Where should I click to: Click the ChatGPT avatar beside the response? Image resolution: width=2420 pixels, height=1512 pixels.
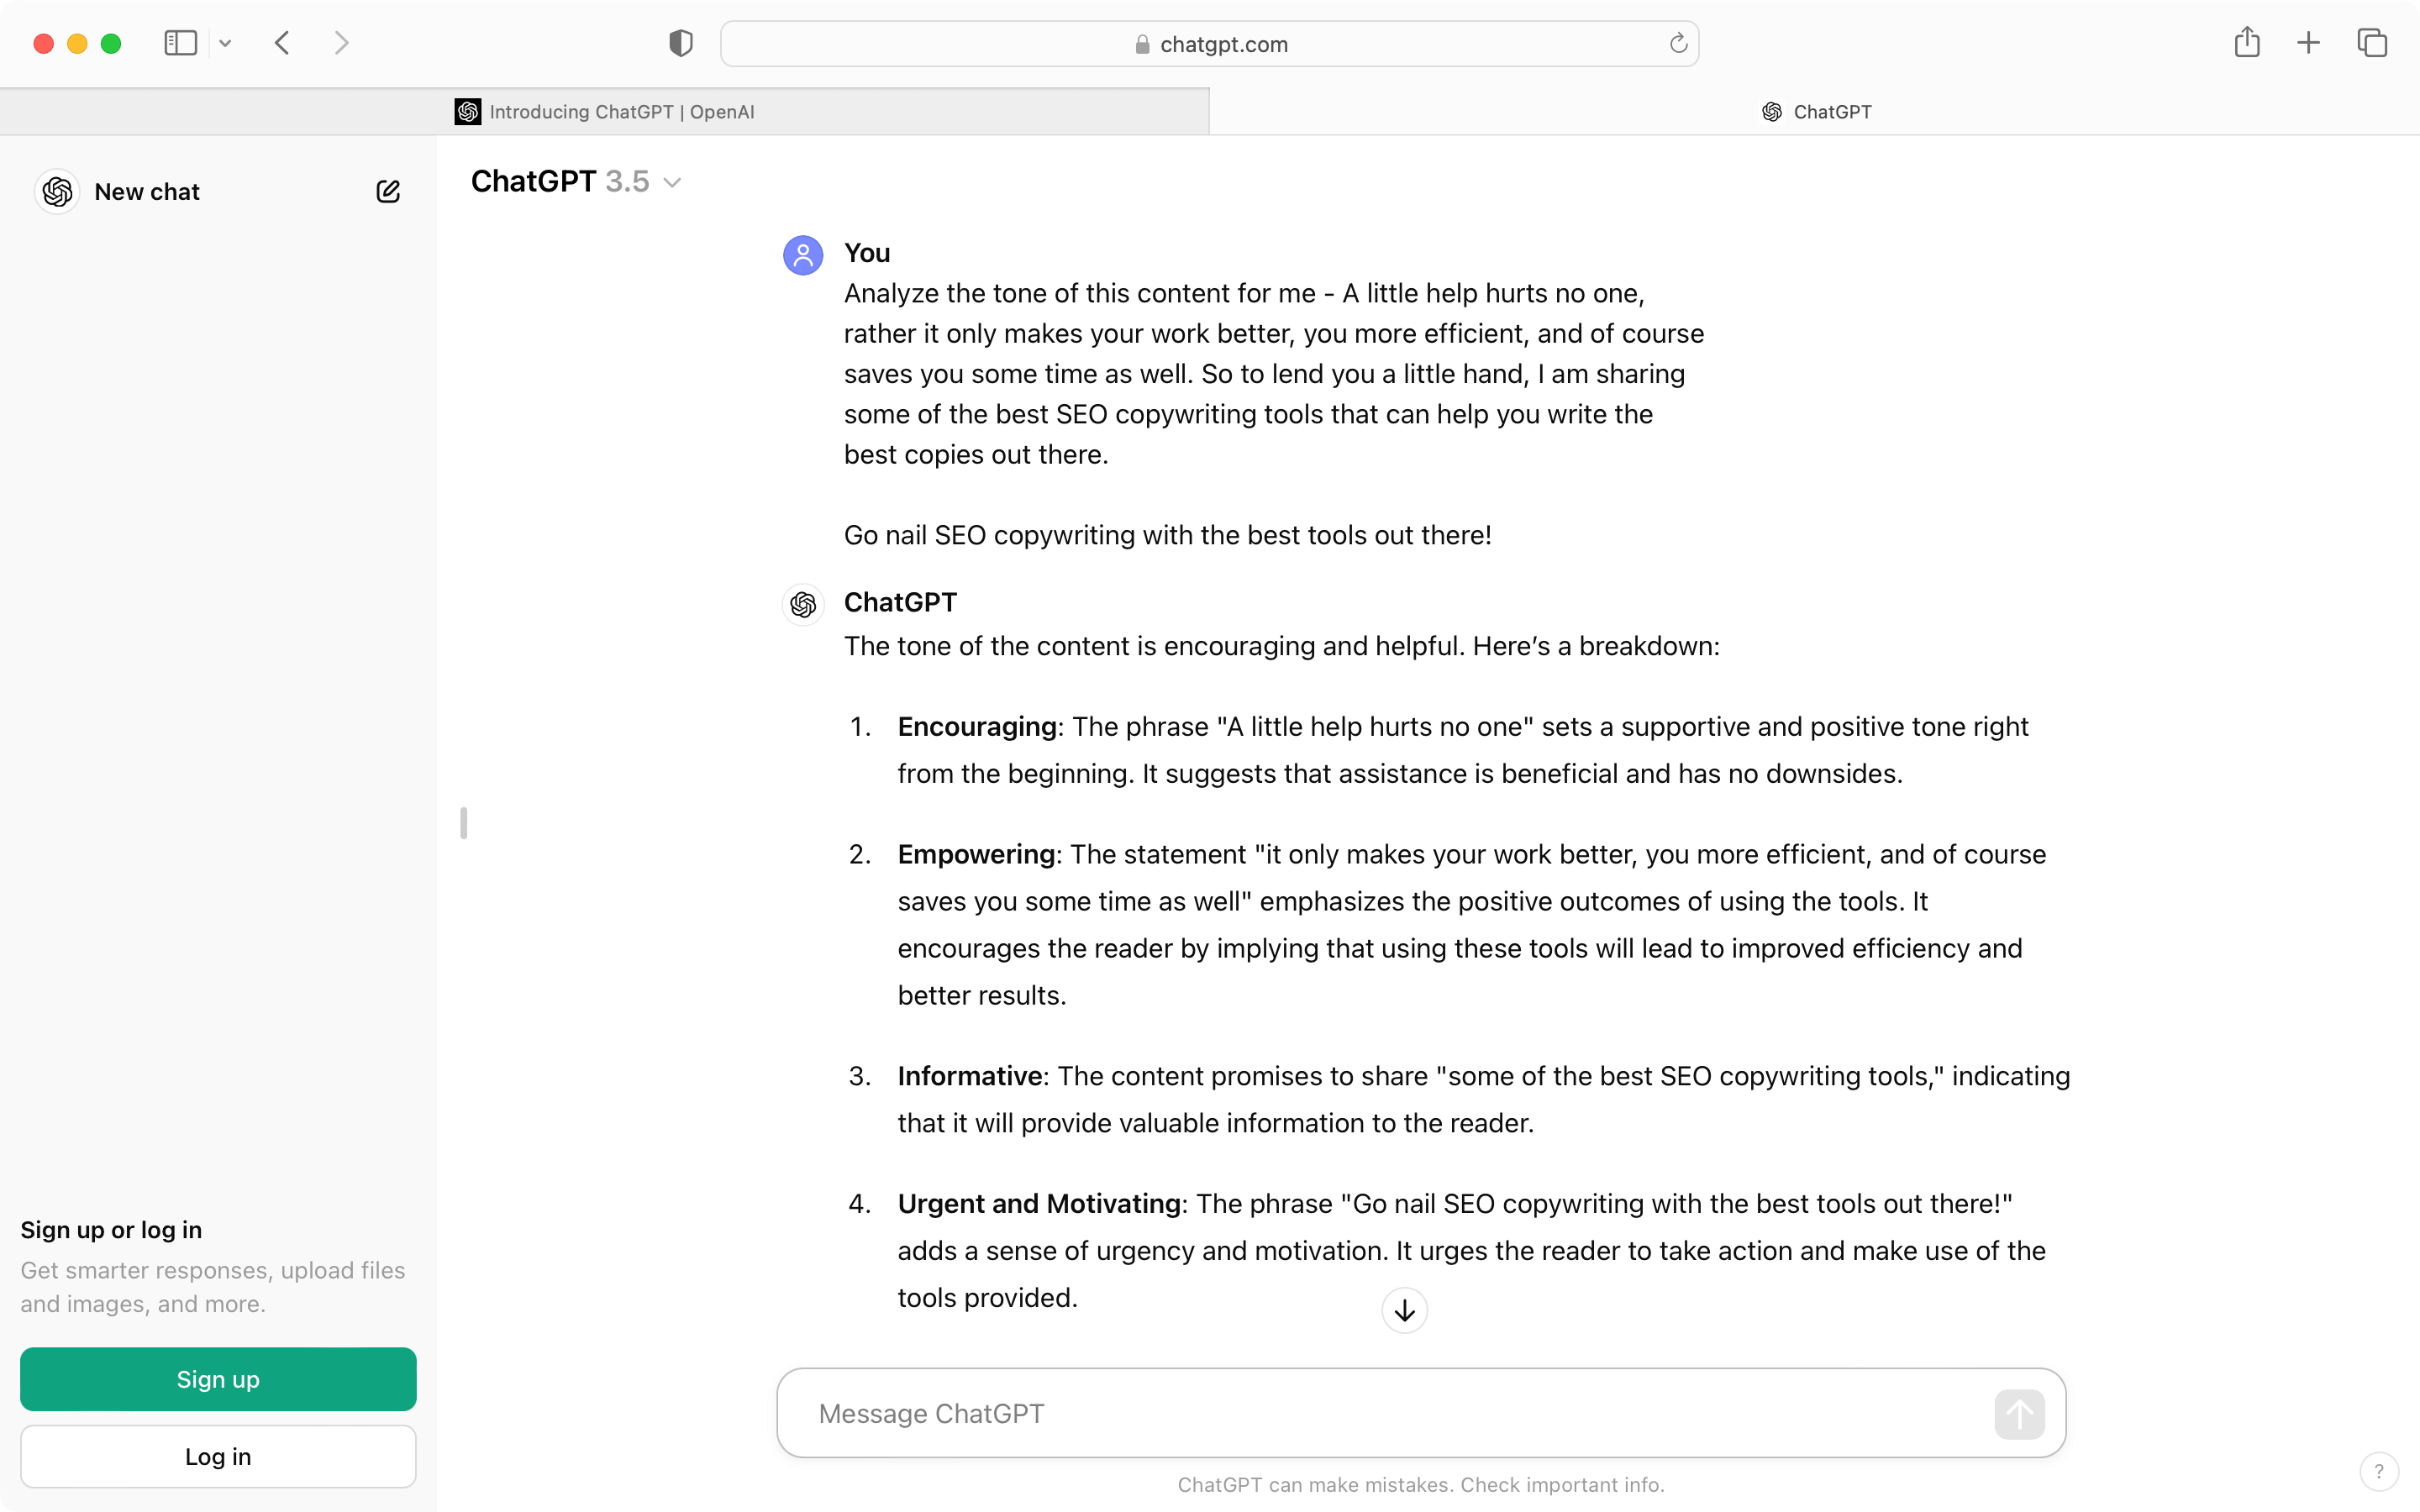click(x=803, y=604)
